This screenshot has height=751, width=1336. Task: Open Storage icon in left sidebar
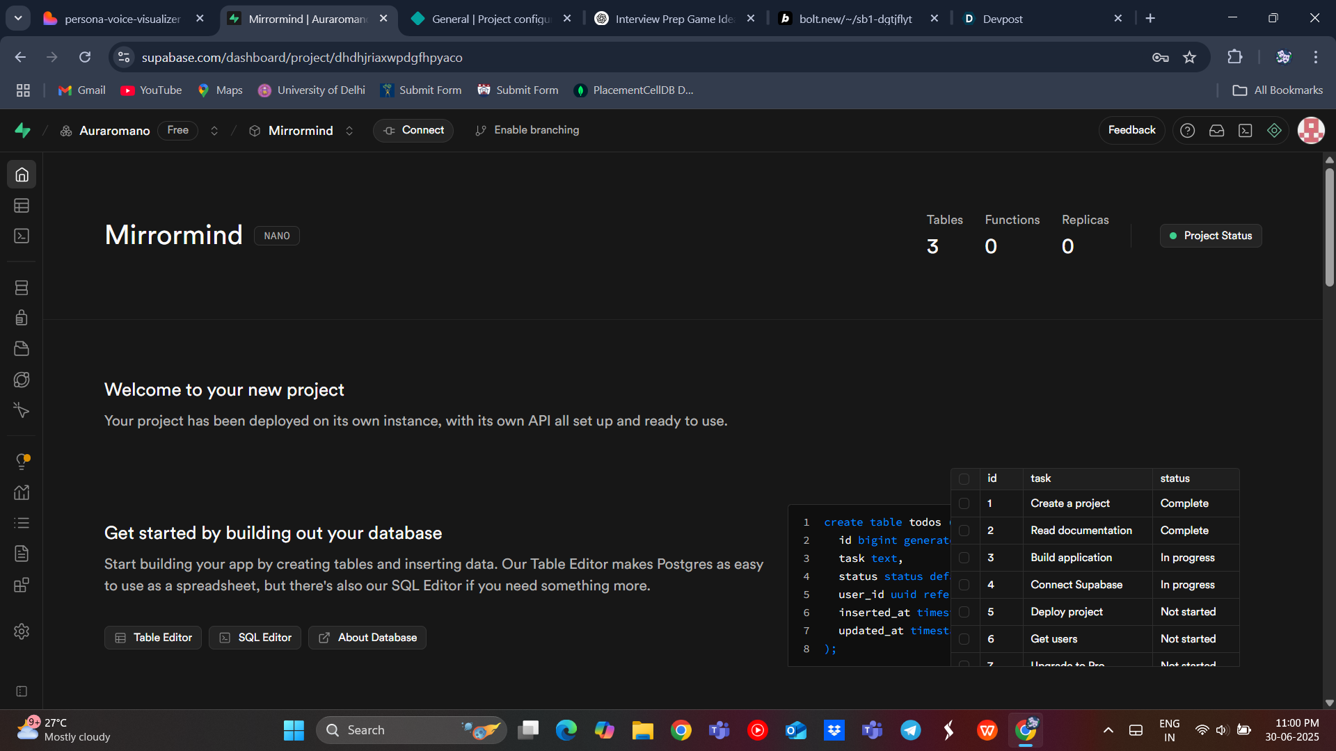pos(22,348)
